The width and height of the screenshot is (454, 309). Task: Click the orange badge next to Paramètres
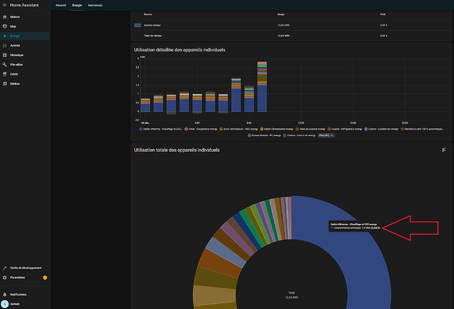[45, 277]
